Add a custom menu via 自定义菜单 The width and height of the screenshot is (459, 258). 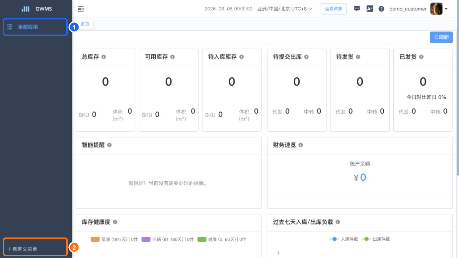coord(22,249)
